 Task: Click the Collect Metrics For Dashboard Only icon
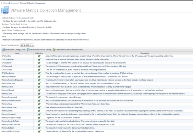(x=54, y=50)
